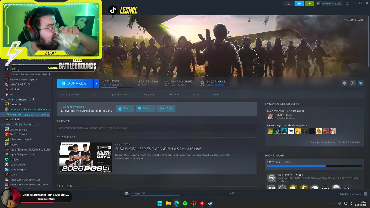The height and width of the screenshot is (208, 370).
Task: Open the Topluluk Merkezi tab
Action: point(119,94)
